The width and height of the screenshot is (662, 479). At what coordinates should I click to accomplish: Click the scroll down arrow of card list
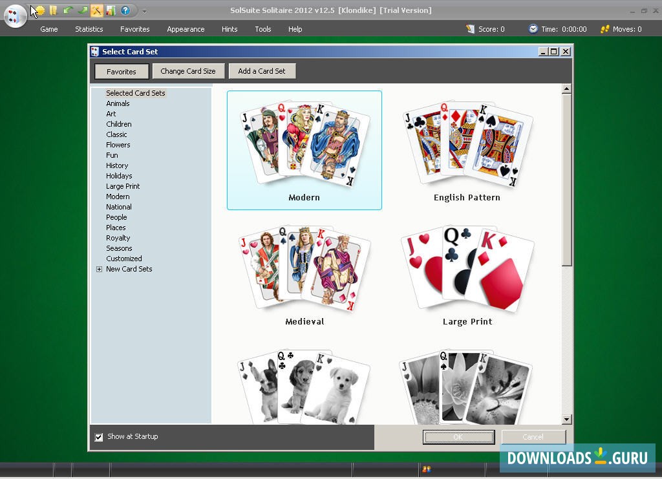pos(567,420)
